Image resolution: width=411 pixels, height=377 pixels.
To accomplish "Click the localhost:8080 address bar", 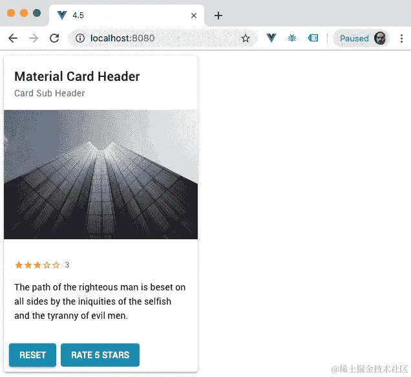I will pyautogui.click(x=162, y=38).
